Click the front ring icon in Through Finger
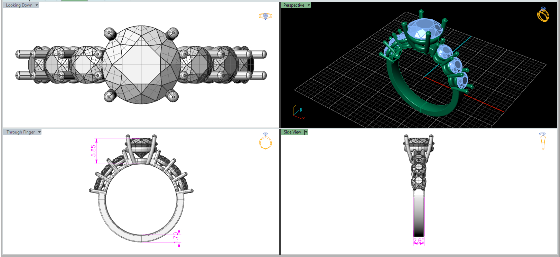Image resolution: width=560 pixels, height=257 pixels. [265, 141]
